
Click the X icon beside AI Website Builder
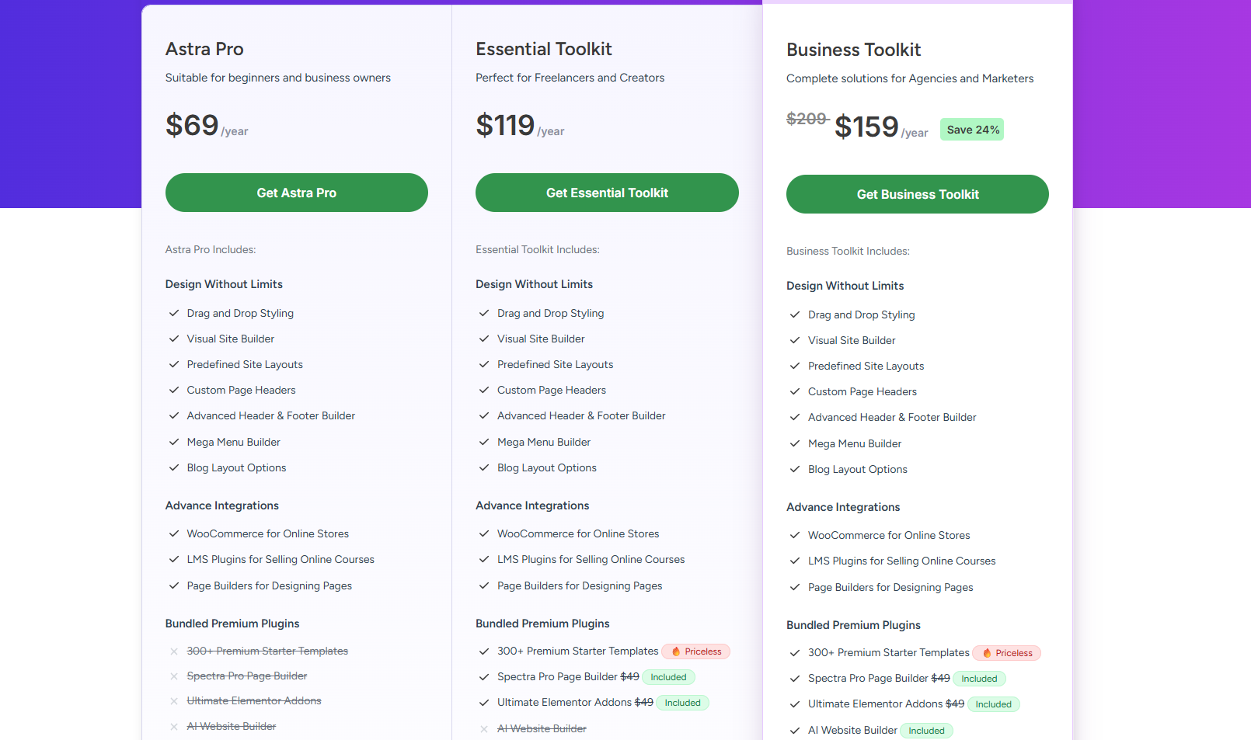coord(174,726)
